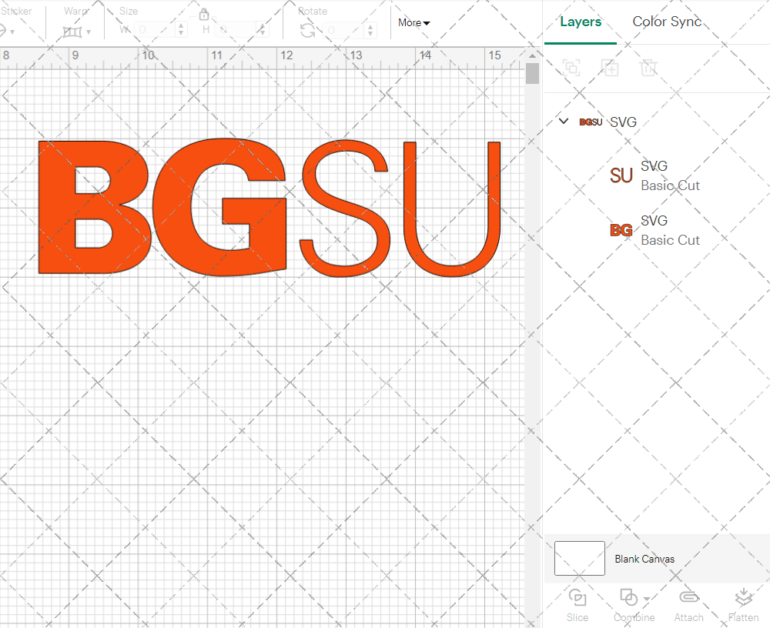Select the Layers tab

(581, 22)
